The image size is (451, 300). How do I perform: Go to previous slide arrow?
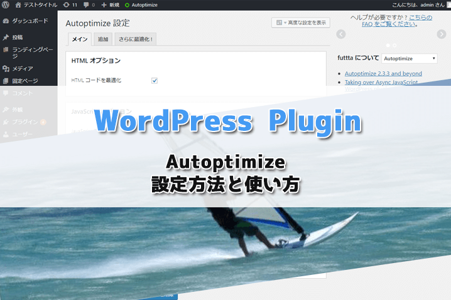[341, 34]
